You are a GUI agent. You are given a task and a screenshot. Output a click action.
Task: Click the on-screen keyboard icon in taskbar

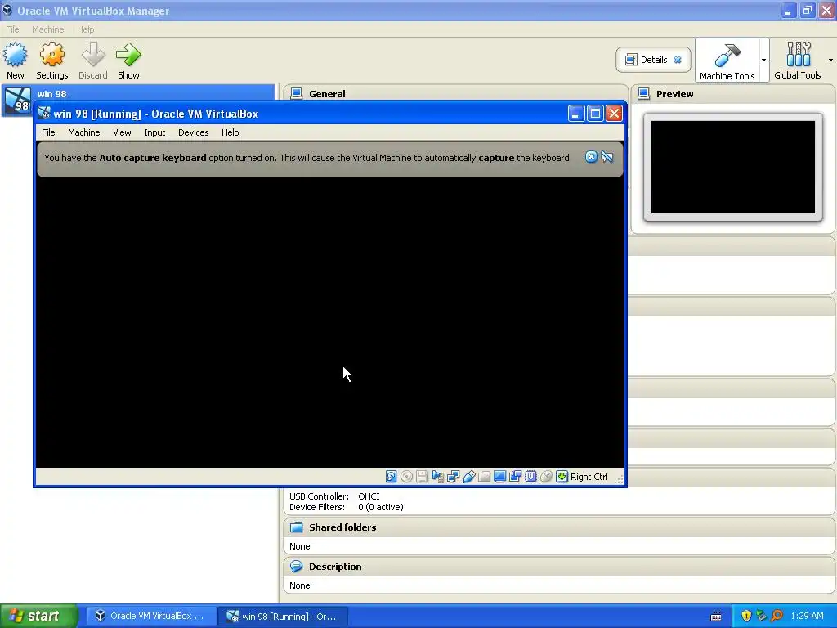point(716,617)
